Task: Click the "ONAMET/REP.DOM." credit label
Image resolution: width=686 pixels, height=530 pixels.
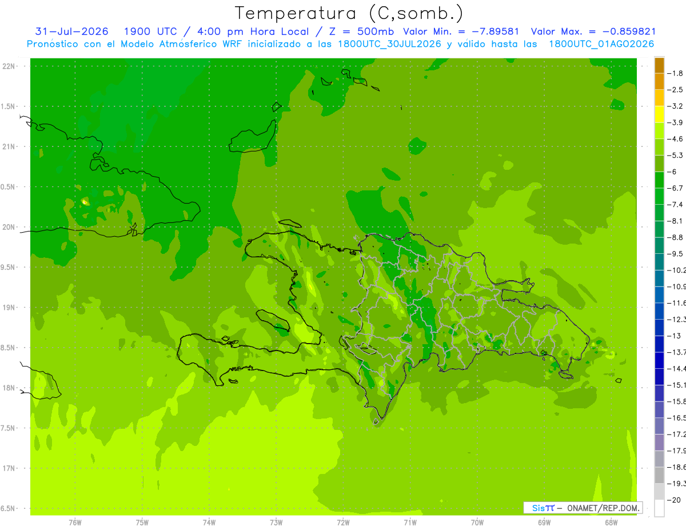Action: 603,508
